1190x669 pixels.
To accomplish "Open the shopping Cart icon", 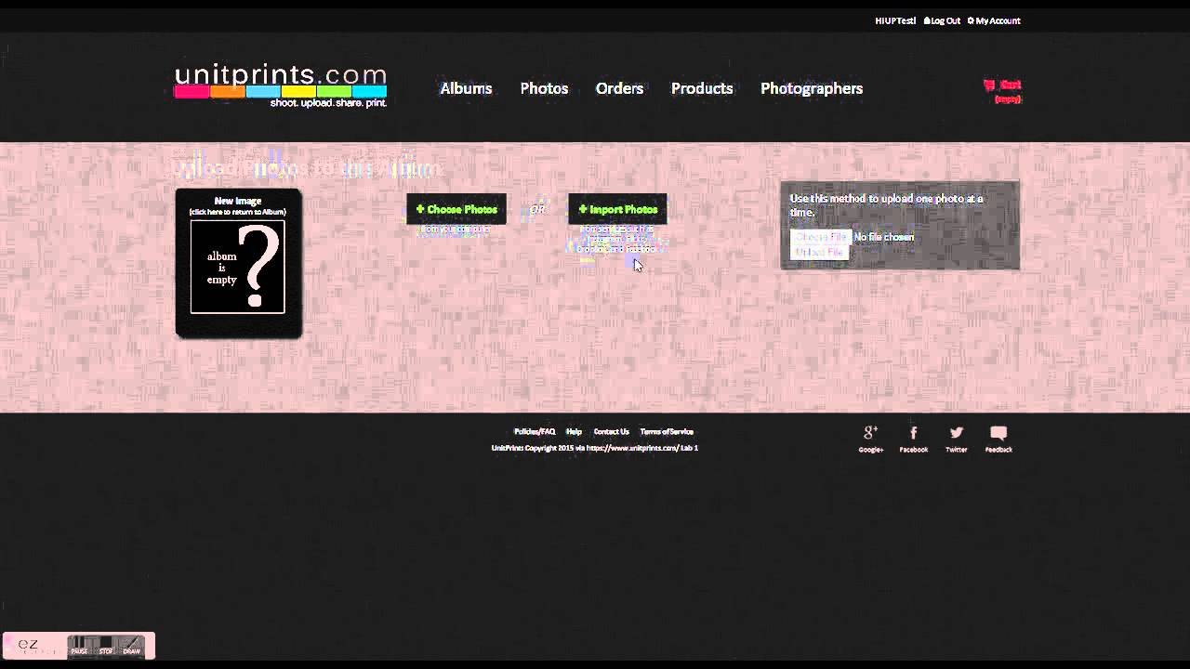I will click(x=989, y=85).
